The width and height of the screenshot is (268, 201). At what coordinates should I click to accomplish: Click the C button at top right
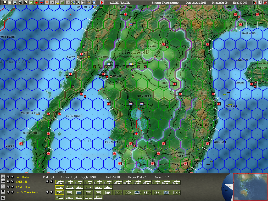click(260, 2)
